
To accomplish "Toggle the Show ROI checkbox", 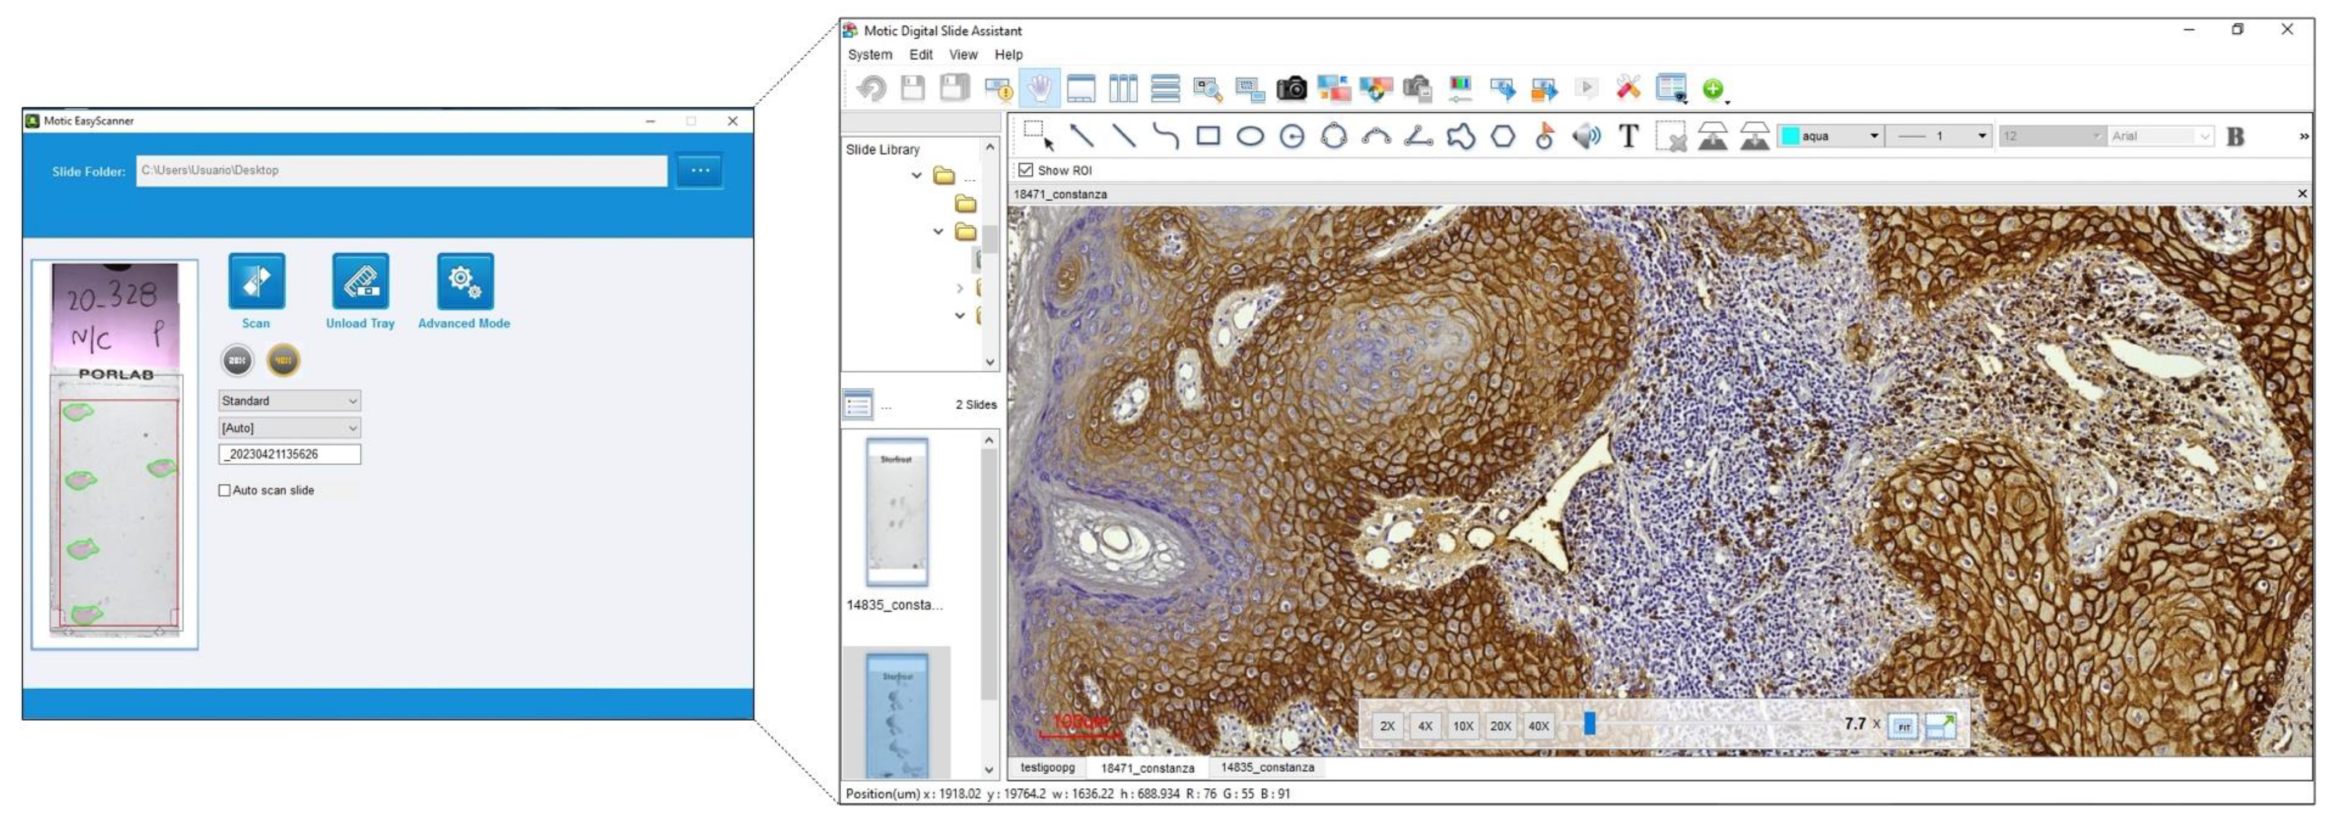I will click(x=1026, y=170).
